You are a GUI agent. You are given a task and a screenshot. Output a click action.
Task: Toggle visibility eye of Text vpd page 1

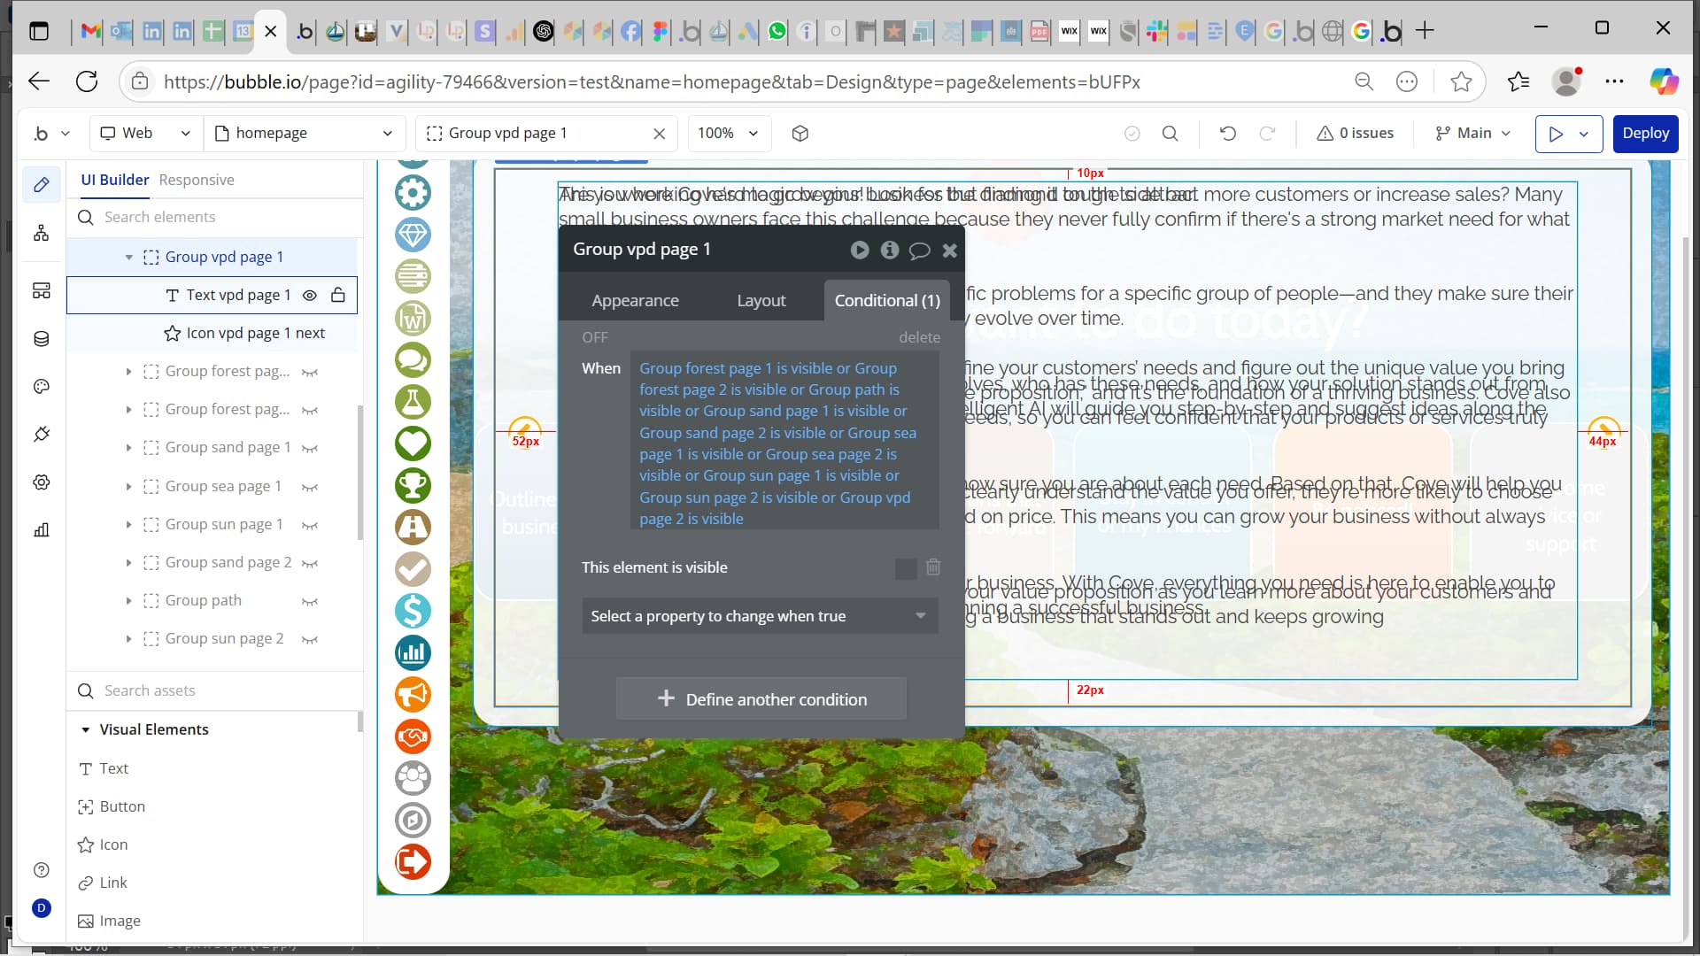[310, 296]
